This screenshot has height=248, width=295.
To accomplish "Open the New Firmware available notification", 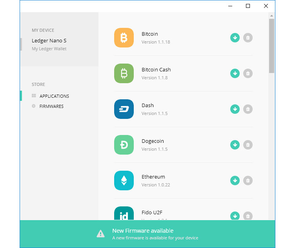I will [147, 234].
